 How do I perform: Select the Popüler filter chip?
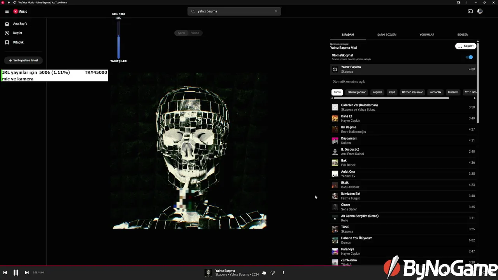click(x=377, y=92)
